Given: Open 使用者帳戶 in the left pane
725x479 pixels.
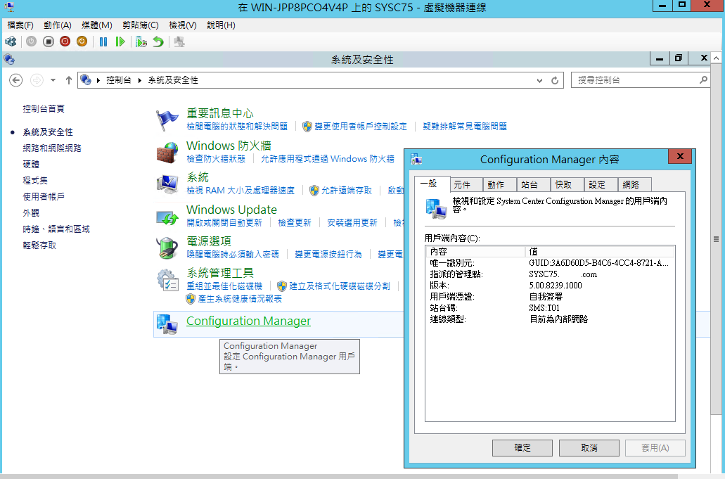Looking at the screenshot, I should pos(44,196).
